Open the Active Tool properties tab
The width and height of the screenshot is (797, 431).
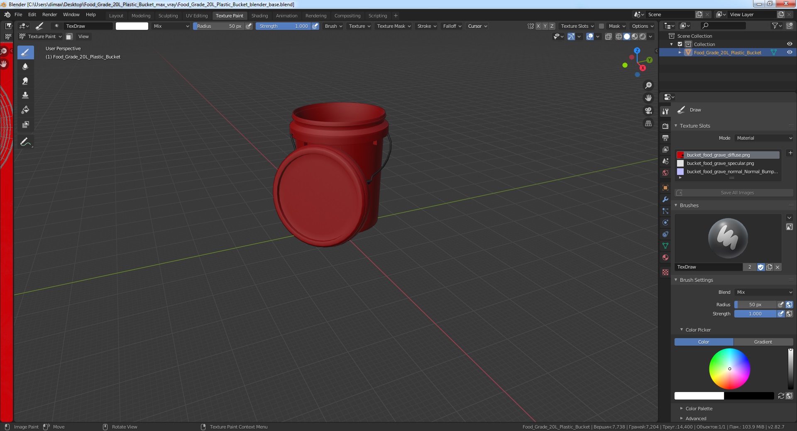[665, 111]
